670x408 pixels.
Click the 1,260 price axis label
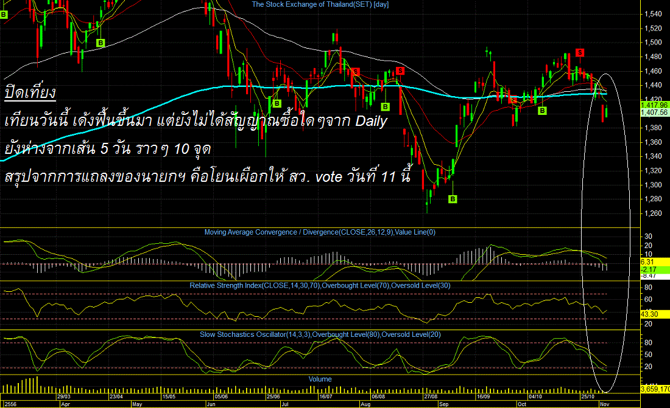coord(653,213)
